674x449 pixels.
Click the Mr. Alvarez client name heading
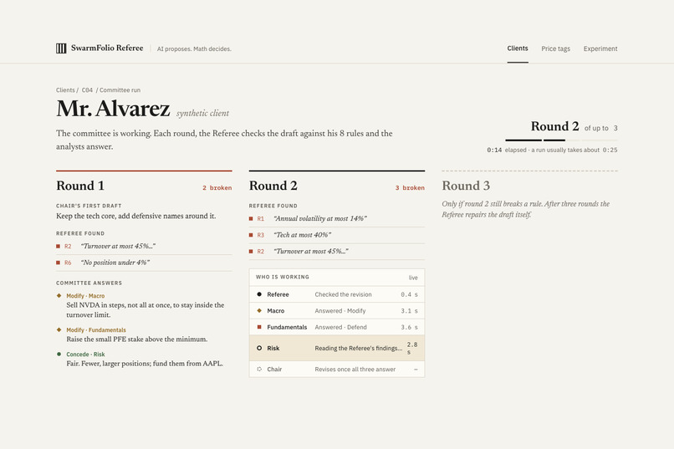click(x=113, y=108)
